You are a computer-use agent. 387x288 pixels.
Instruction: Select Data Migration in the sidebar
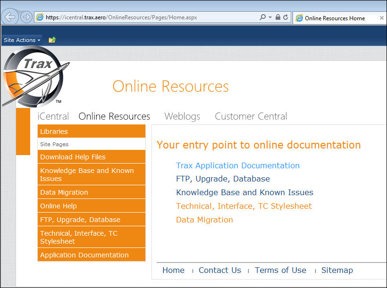pos(92,192)
